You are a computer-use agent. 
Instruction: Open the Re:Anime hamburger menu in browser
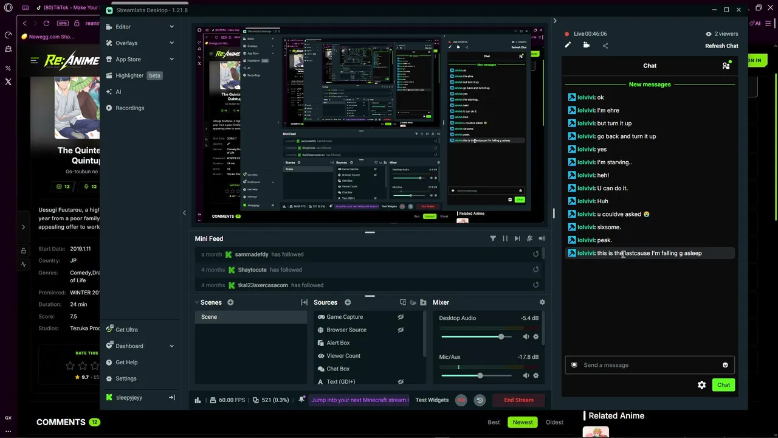point(35,60)
